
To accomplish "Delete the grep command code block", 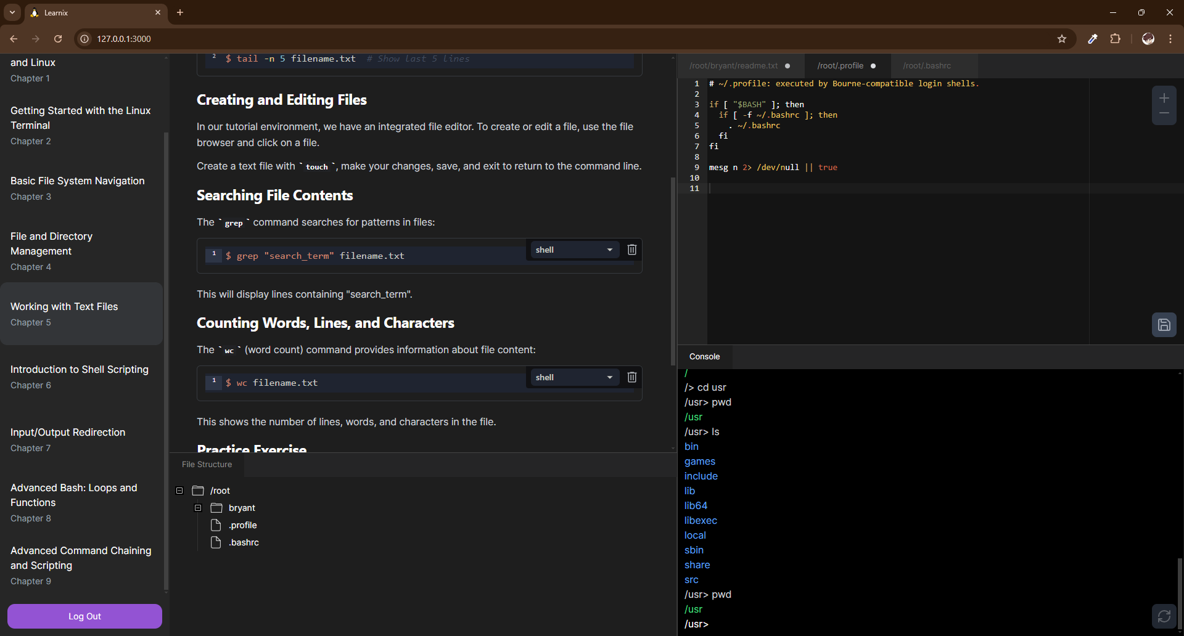I will 631,250.
